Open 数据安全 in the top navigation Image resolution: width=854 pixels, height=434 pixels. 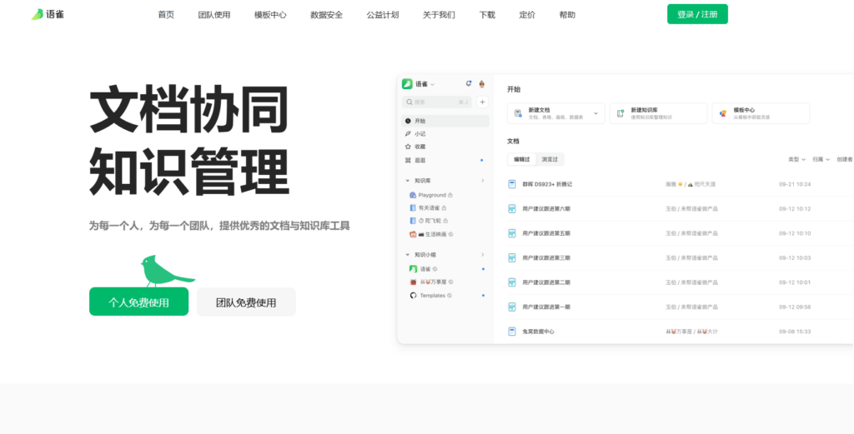(326, 15)
